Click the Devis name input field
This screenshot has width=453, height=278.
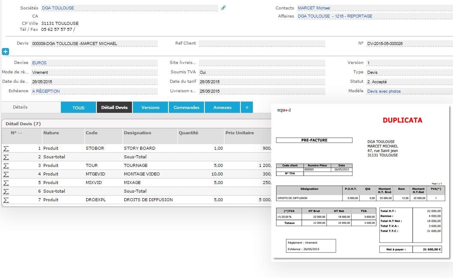94,43
